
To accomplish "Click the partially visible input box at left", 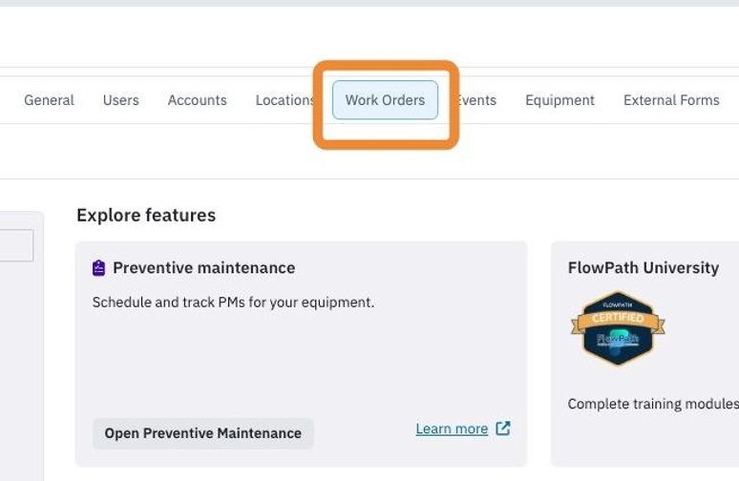I will click(16, 245).
